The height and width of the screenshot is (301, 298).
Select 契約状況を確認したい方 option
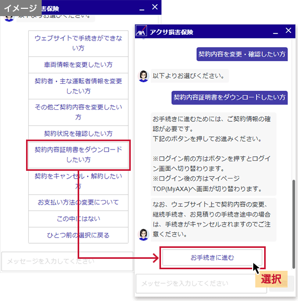tap(78, 134)
